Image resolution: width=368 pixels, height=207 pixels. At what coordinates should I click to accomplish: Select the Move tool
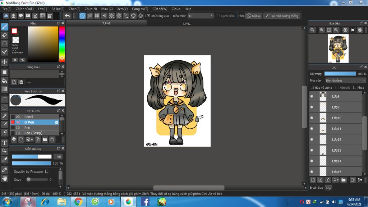(x=4, y=62)
